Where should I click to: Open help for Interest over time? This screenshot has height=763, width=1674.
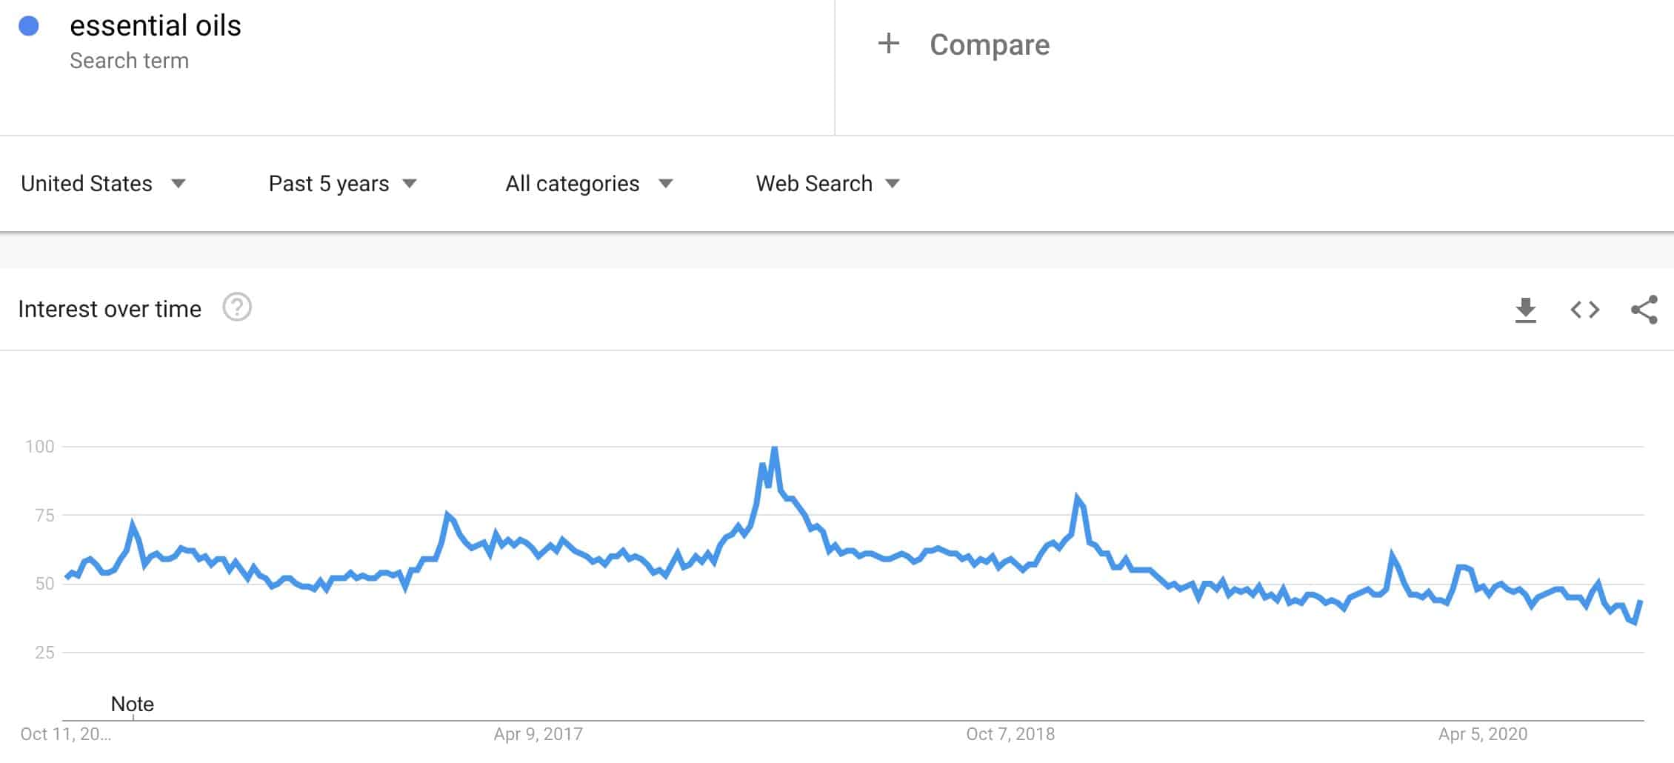[x=237, y=307]
